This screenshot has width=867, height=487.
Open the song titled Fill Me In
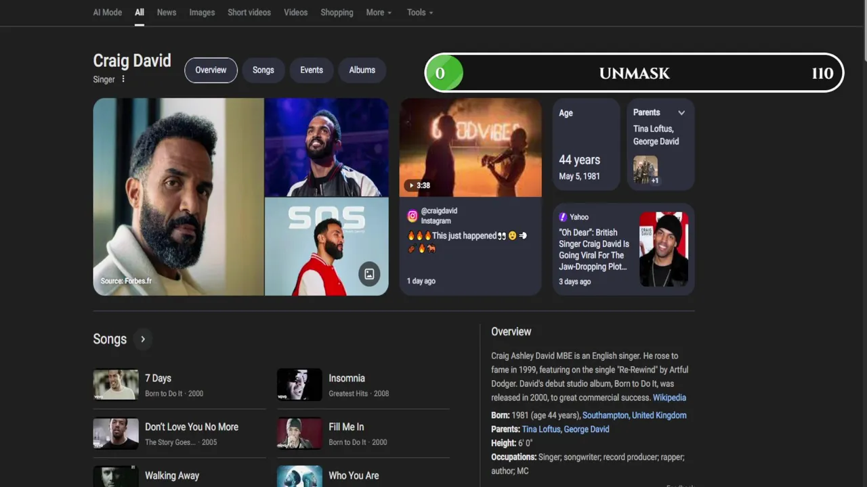(x=346, y=427)
